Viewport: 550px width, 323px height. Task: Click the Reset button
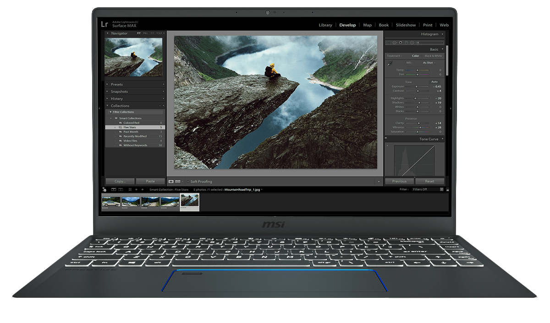point(429,181)
